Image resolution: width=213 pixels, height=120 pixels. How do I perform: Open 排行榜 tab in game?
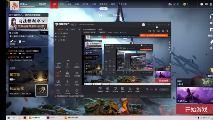click(x=85, y=4)
